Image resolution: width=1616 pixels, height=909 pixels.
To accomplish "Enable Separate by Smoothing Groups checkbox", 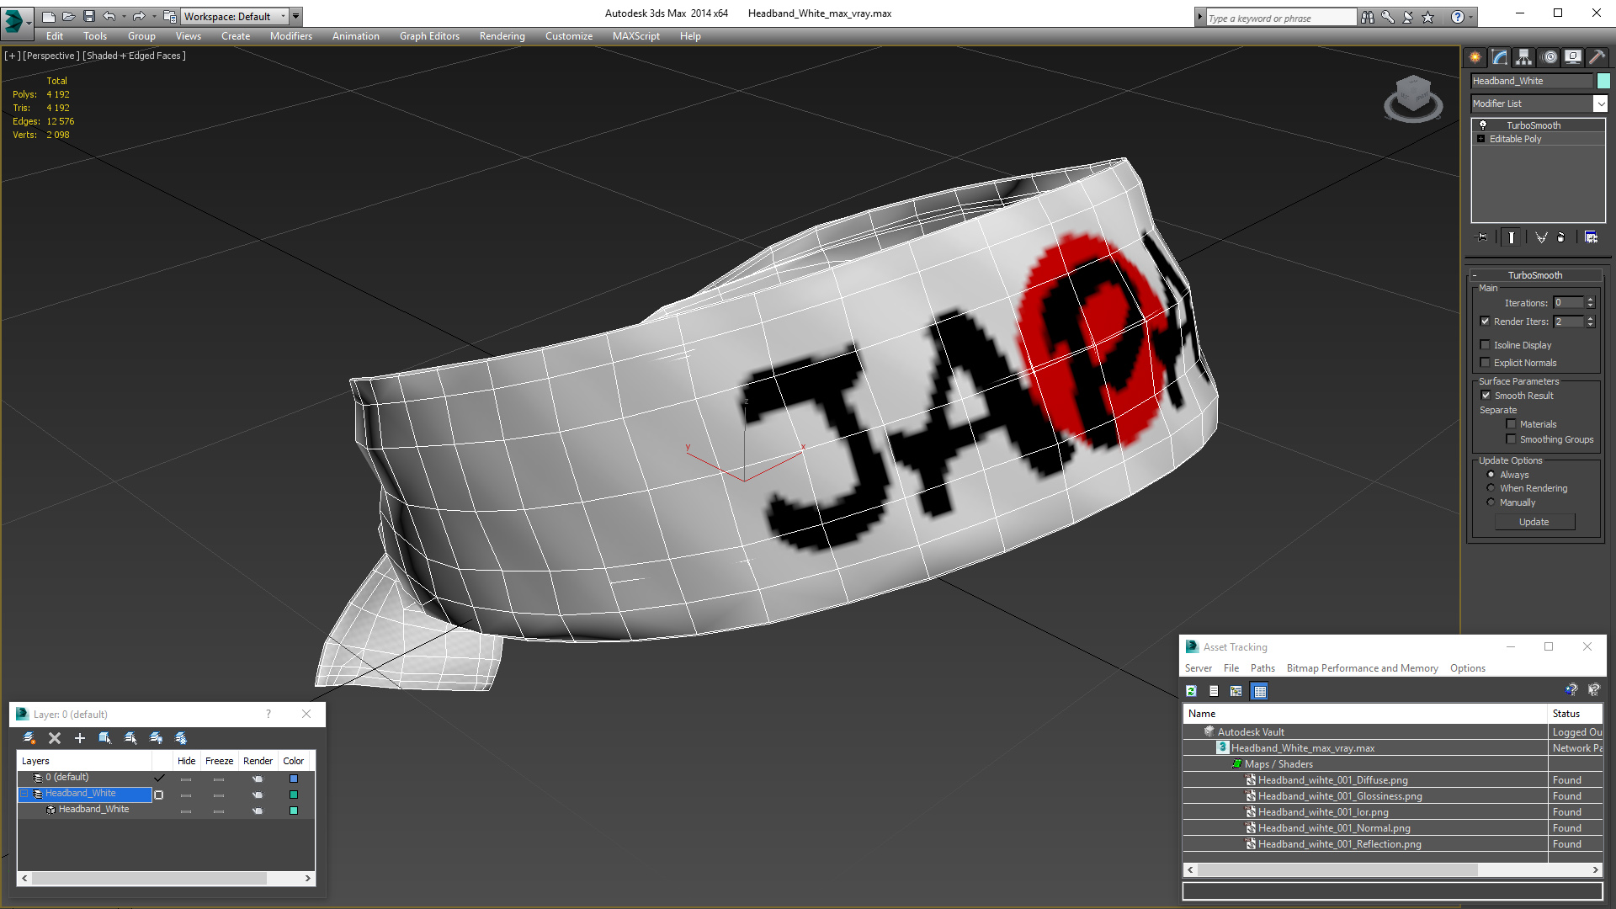I will (x=1511, y=439).
